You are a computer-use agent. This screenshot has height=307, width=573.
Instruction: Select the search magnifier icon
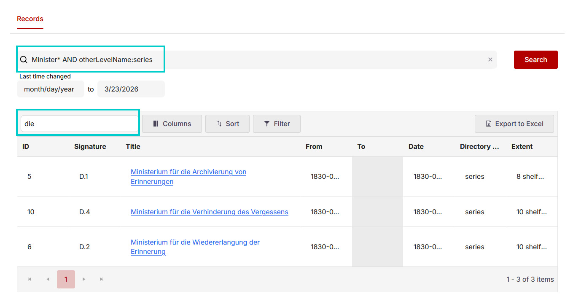[24, 59]
